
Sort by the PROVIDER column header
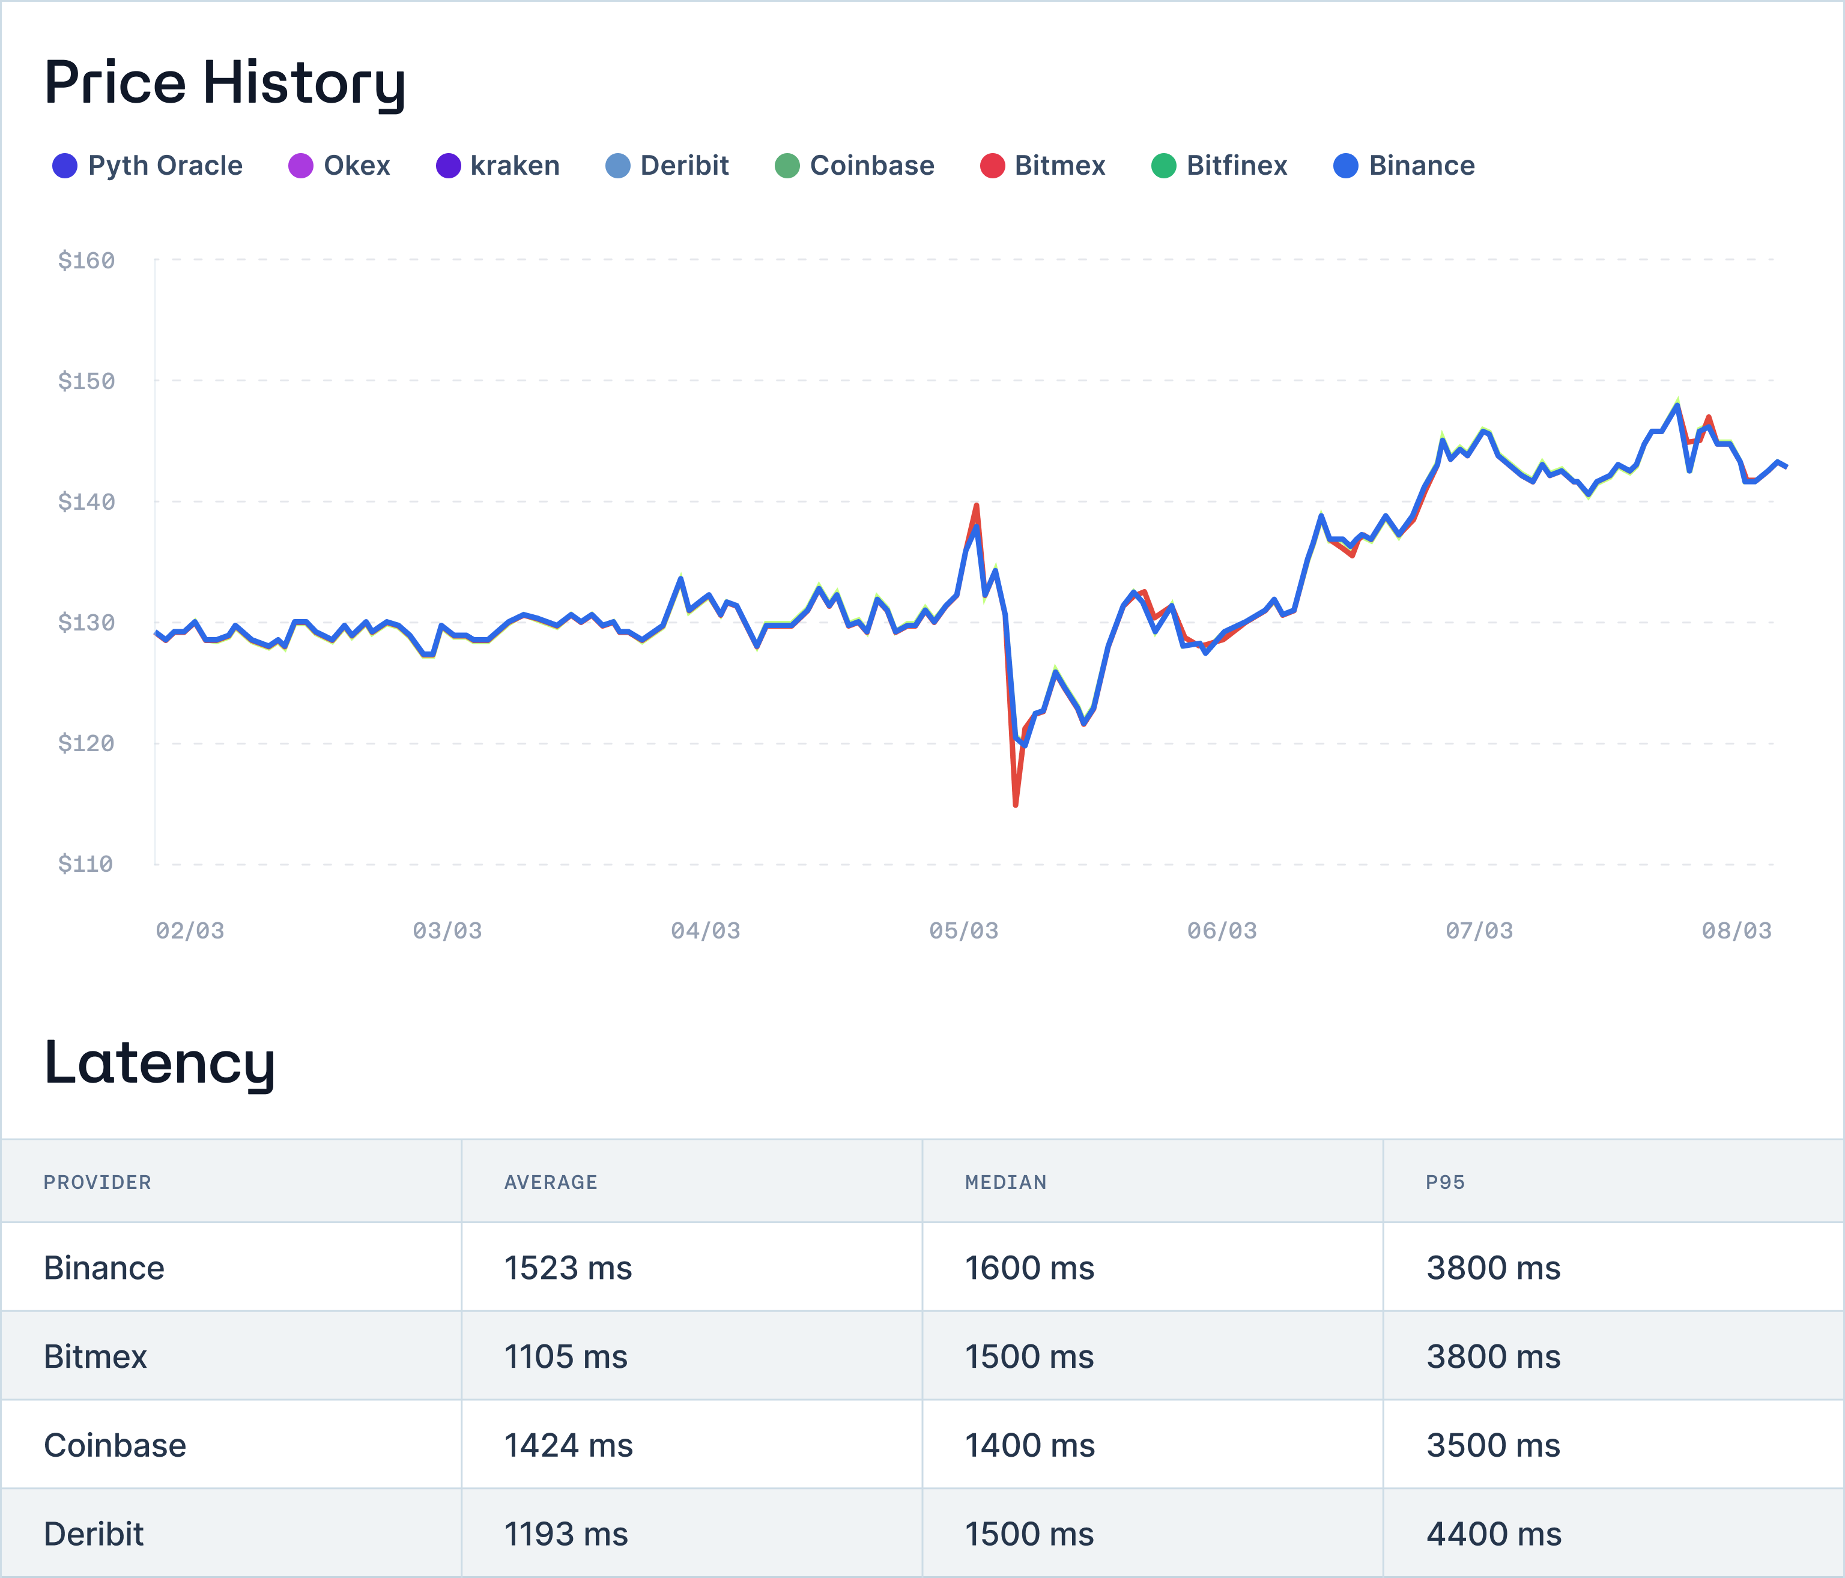coord(97,1182)
